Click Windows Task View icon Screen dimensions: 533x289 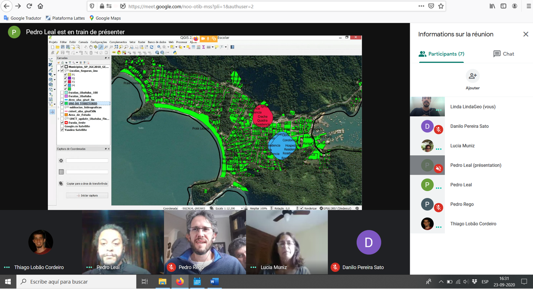pos(145,282)
